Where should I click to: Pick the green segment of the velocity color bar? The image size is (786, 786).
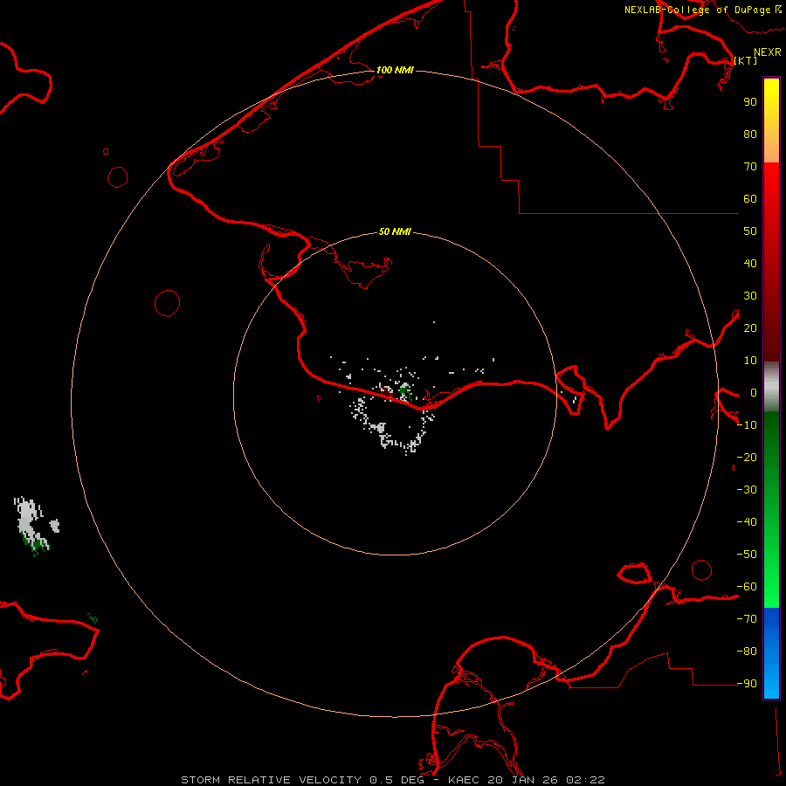pyautogui.click(x=771, y=510)
